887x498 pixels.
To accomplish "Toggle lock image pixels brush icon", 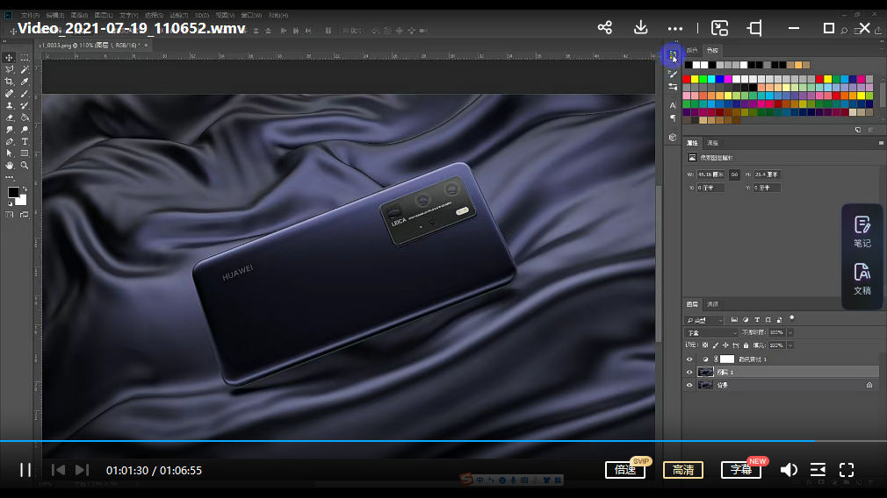I will (715, 345).
